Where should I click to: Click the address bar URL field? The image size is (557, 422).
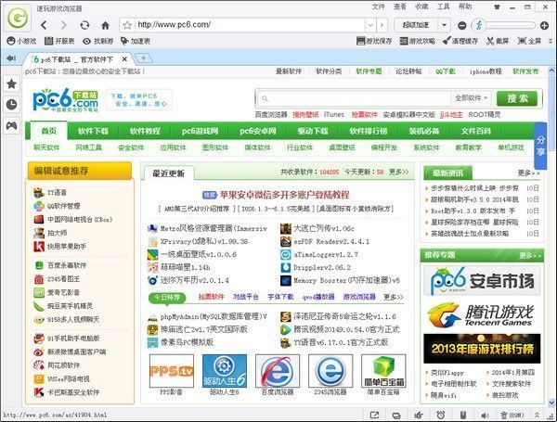tap(251, 25)
